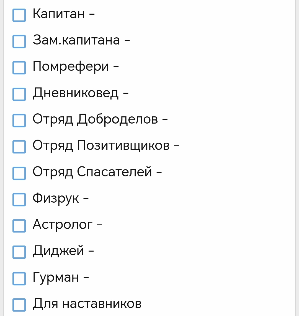Viewport: 299px width, 316px height.
Task: Check the Астролог checkbox
Action: [x=19, y=226]
